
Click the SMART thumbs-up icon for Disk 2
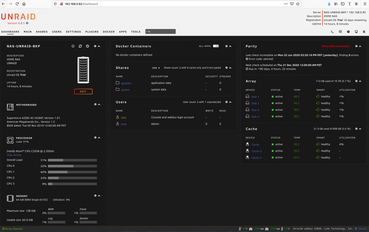click(x=318, y=103)
